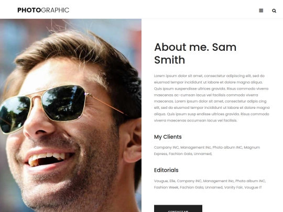
Task: Go home via the PHOTOGRAPHIC logo
Action: coord(43,10)
